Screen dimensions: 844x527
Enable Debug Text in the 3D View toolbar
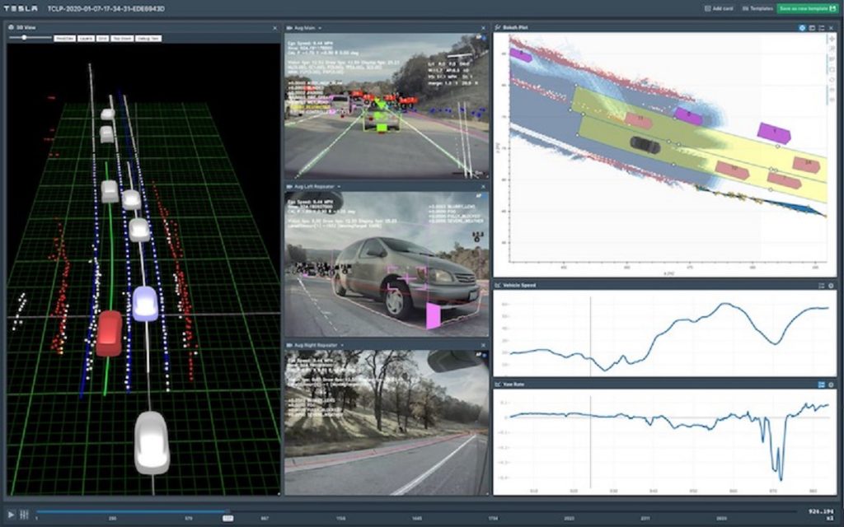148,38
